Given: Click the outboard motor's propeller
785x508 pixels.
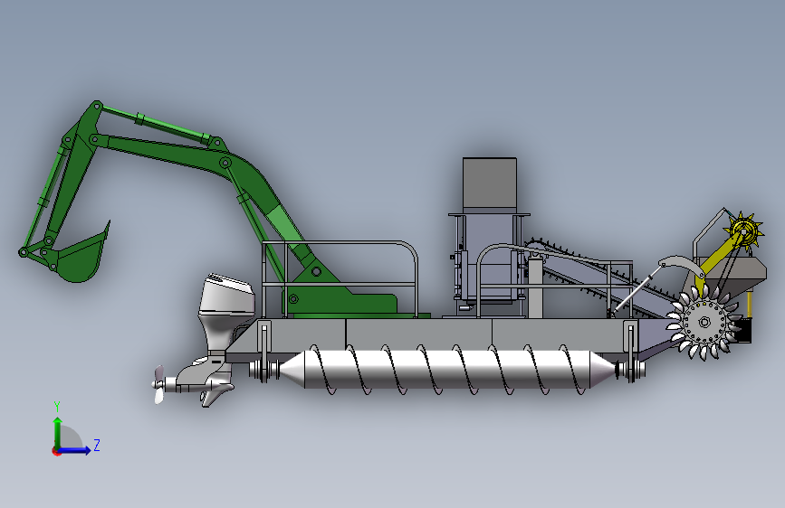Looking at the screenshot, I should tap(158, 384).
